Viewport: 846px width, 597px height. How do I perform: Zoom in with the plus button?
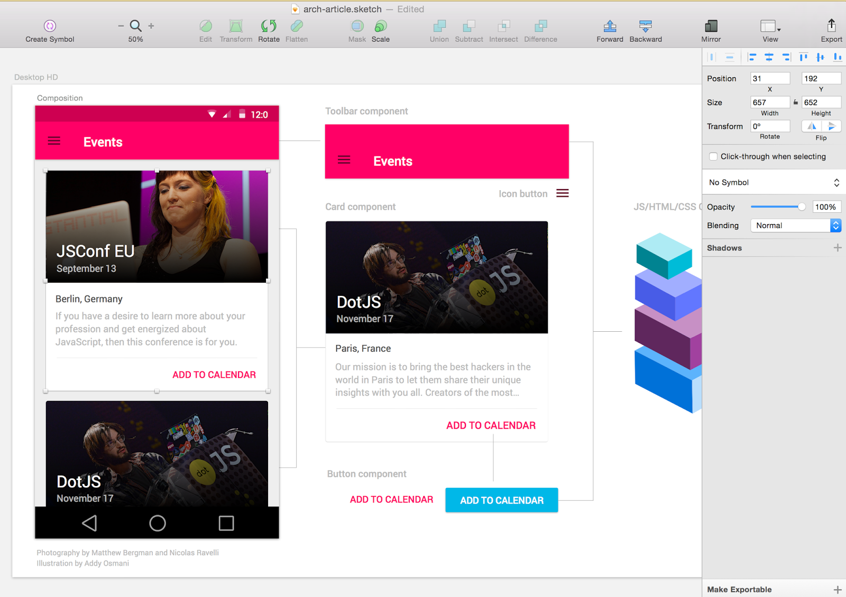(x=151, y=26)
